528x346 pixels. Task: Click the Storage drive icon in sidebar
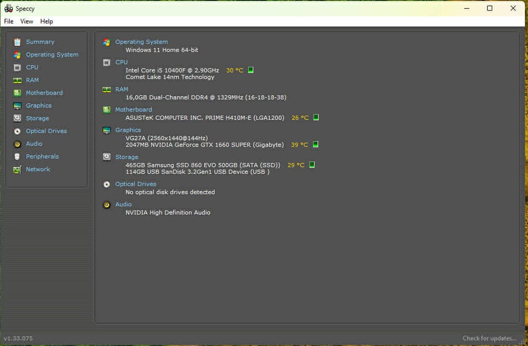tap(17, 118)
